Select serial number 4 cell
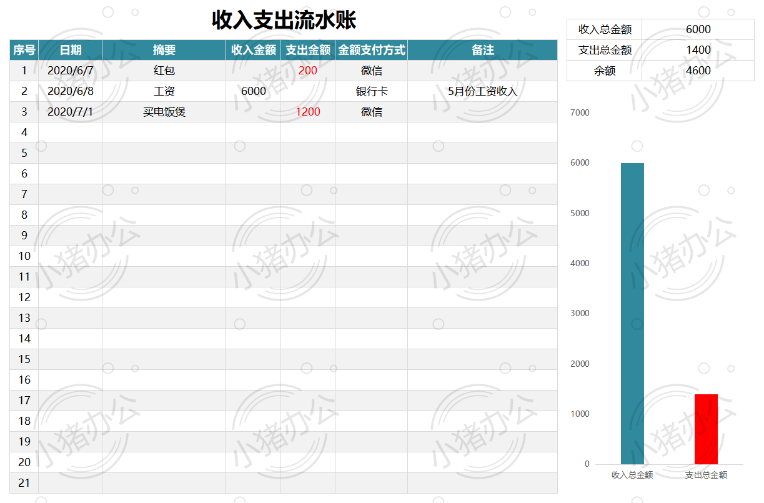This screenshot has width=764, height=503. [x=24, y=132]
